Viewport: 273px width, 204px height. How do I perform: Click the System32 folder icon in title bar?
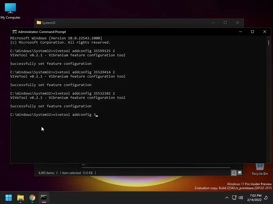39,23
